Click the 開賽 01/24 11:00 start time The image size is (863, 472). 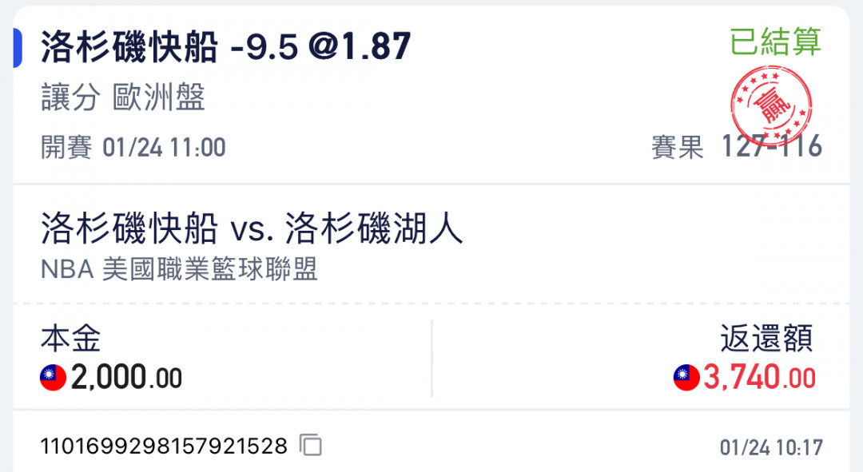pyautogui.click(x=133, y=148)
